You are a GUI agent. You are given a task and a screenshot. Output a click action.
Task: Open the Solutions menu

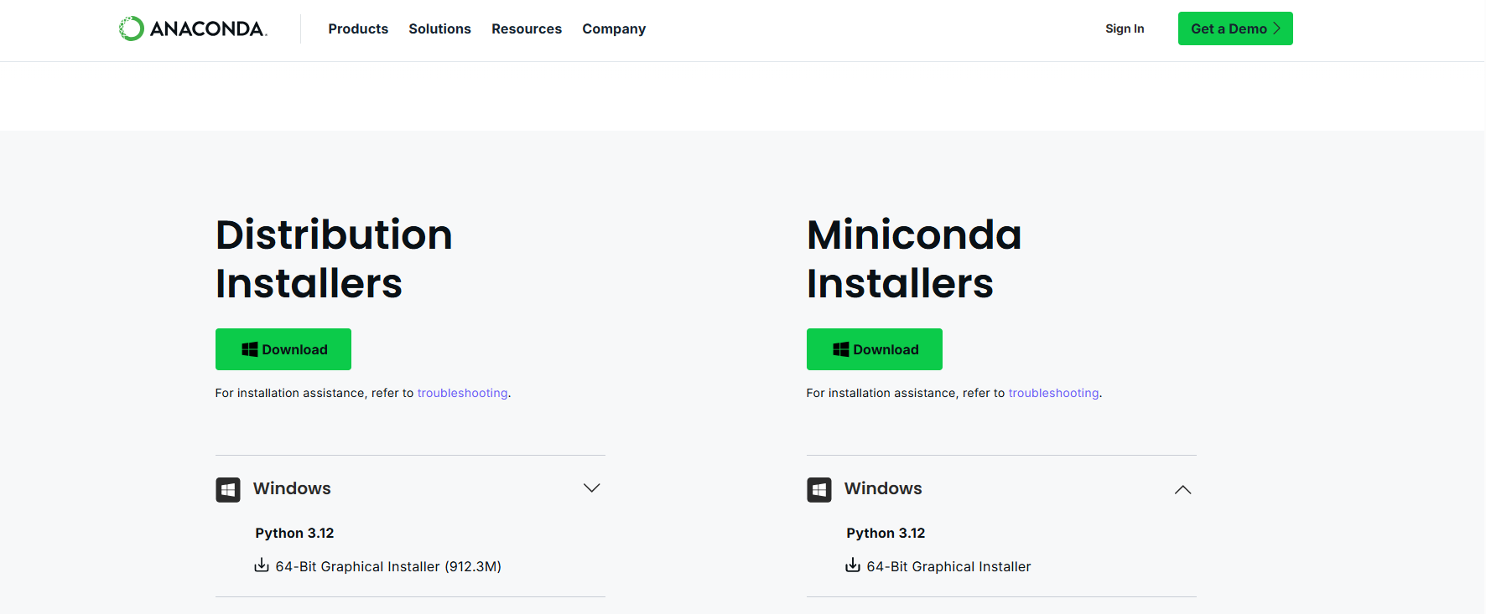click(x=439, y=28)
